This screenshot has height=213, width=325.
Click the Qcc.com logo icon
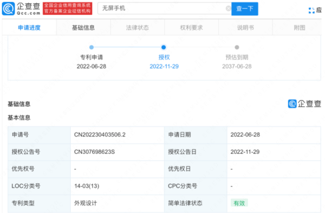click(8, 9)
